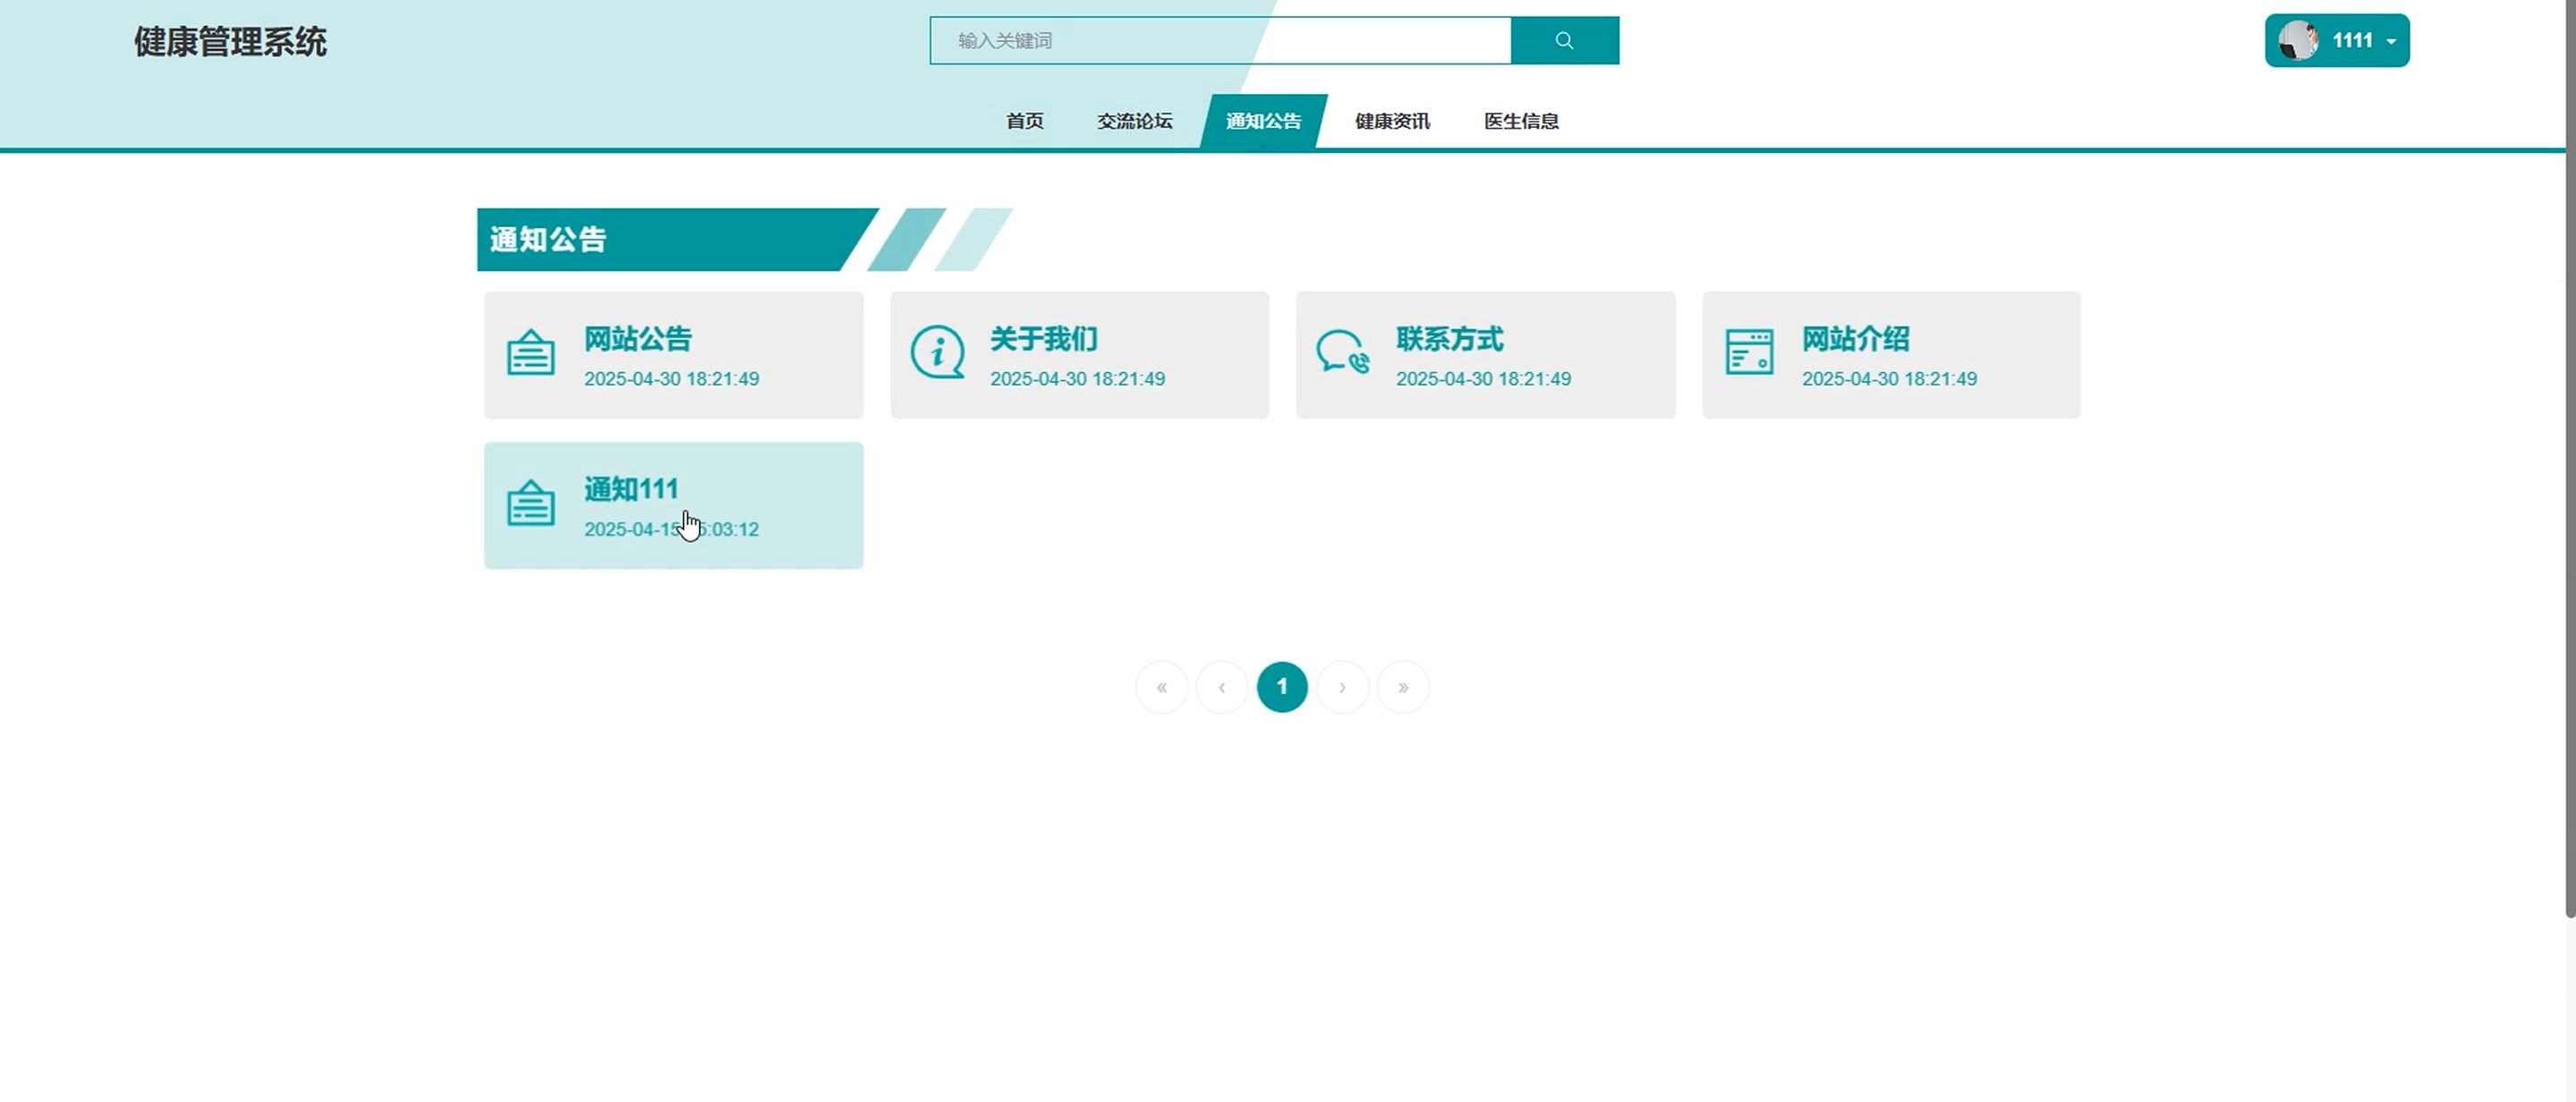Screen dimensions: 2576x1102
Task: Click the magnifier search button
Action: click(x=1564, y=41)
